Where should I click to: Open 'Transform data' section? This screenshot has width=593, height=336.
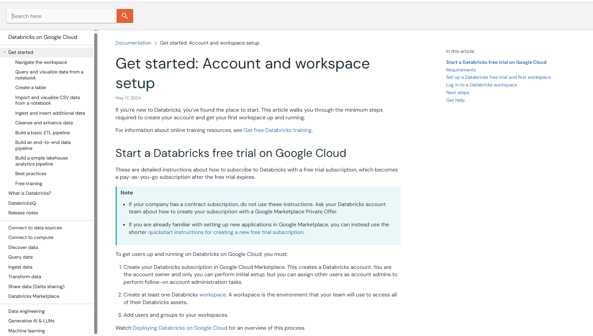(x=25, y=277)
